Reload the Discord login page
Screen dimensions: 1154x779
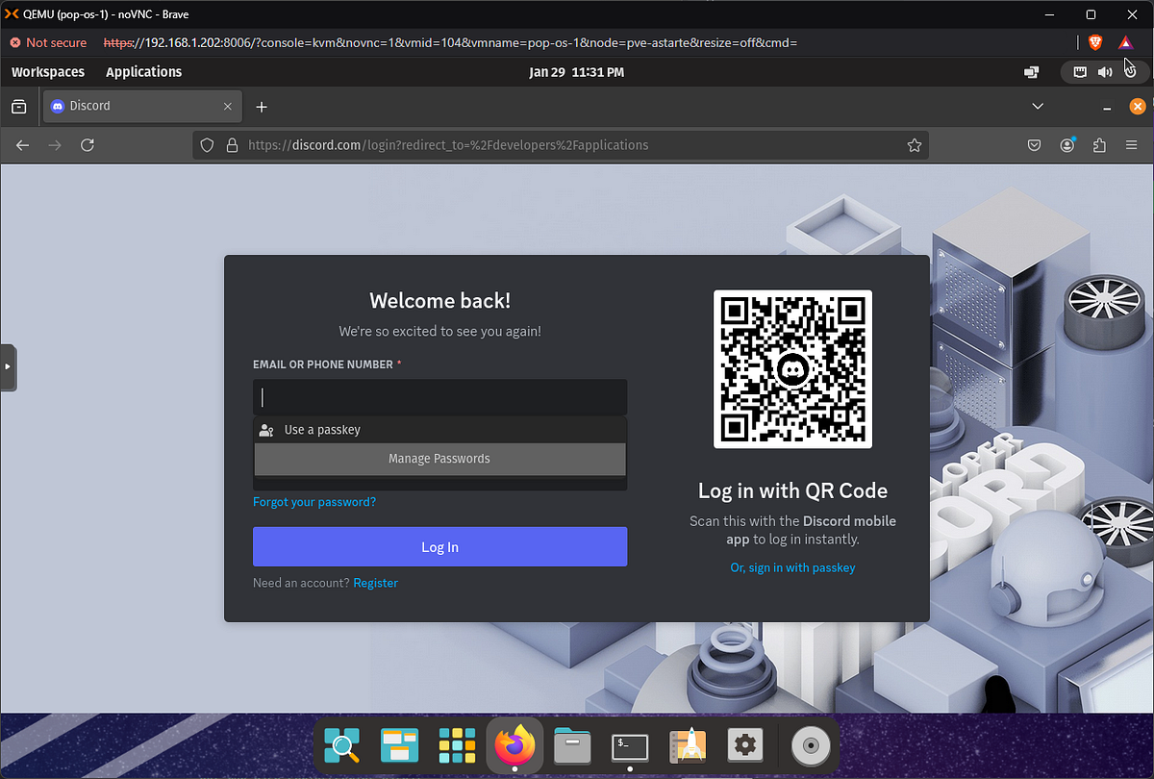point(88,145)
